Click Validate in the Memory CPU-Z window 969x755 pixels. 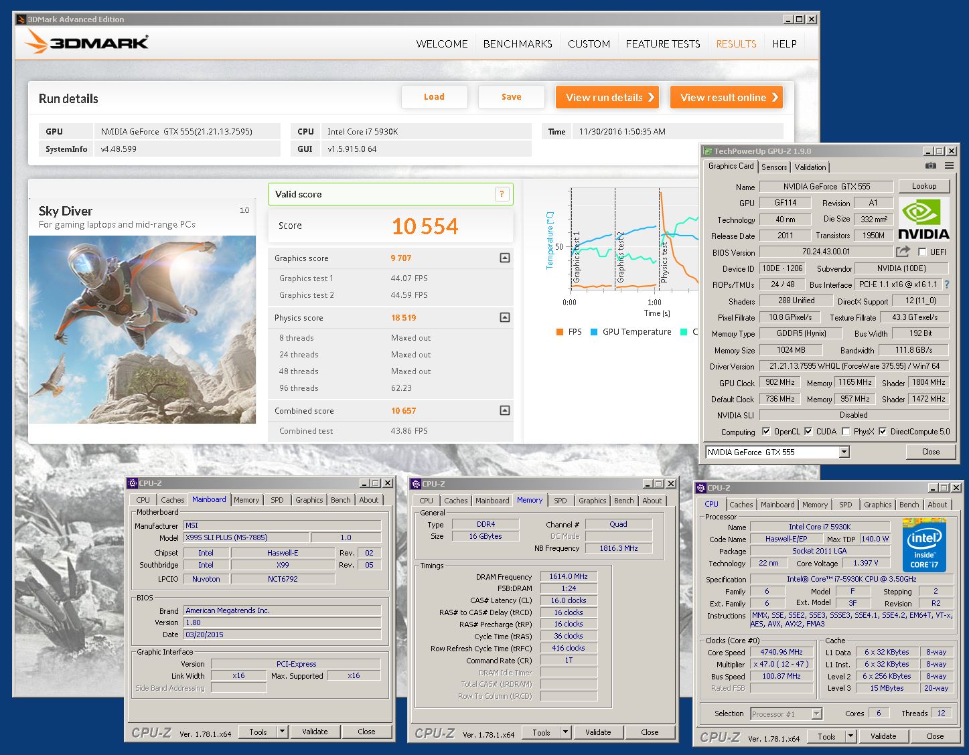coord(598,732)
